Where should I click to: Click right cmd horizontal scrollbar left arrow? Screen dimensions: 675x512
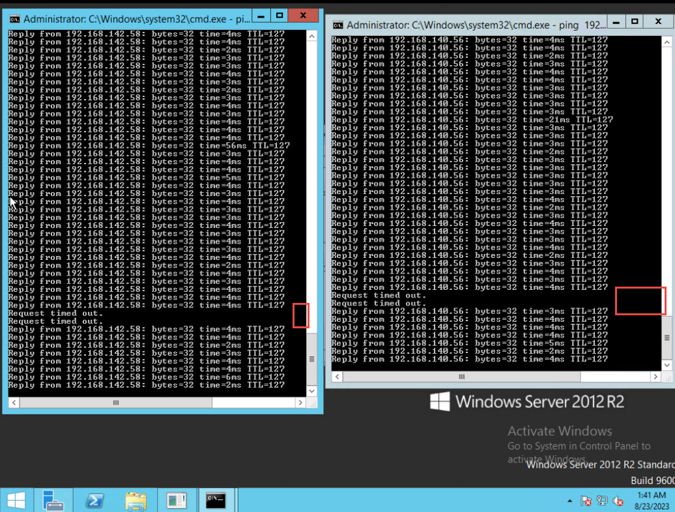coord(336,377)
